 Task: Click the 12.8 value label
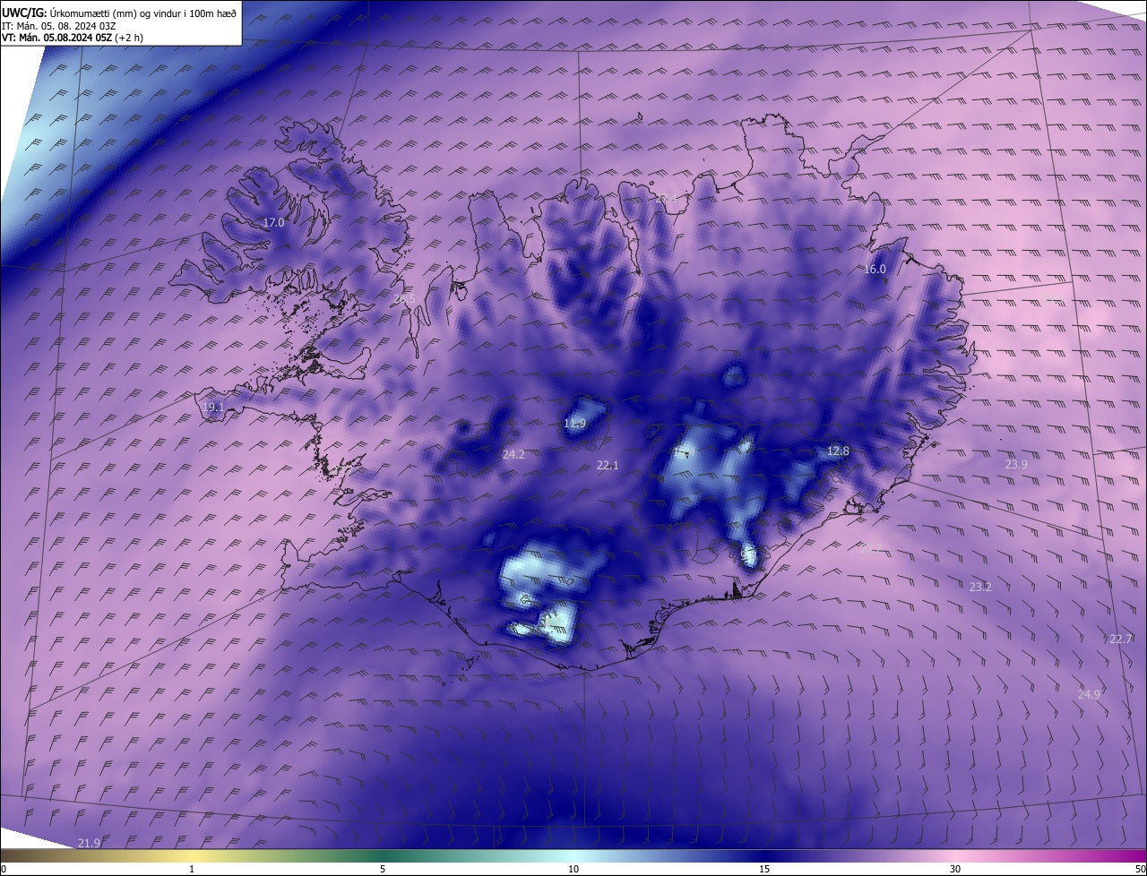pos(838,451)
